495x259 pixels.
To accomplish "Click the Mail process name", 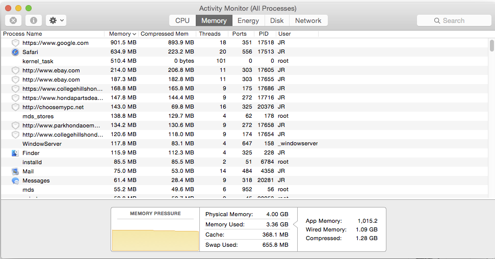I will [28, 171].
